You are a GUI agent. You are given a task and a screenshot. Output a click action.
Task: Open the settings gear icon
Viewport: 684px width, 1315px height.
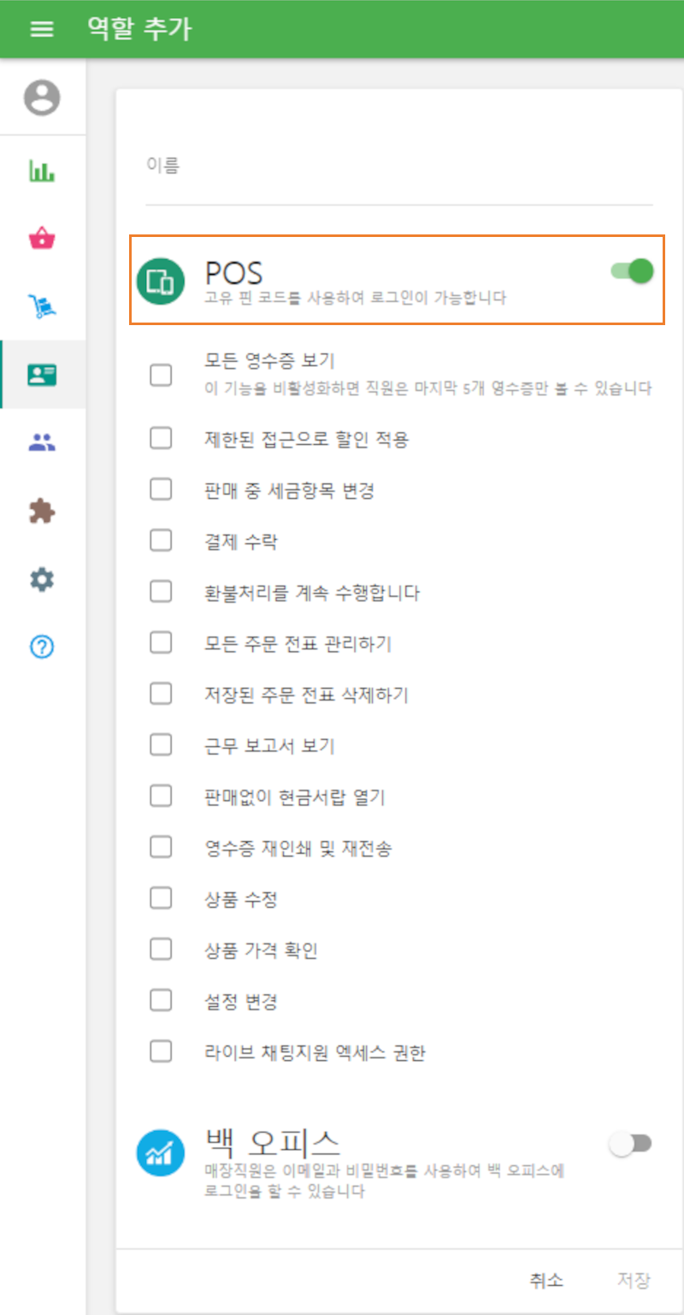point(43,578)
